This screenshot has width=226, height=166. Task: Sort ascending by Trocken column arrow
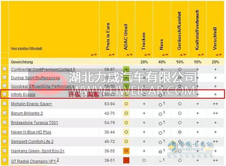146,55
